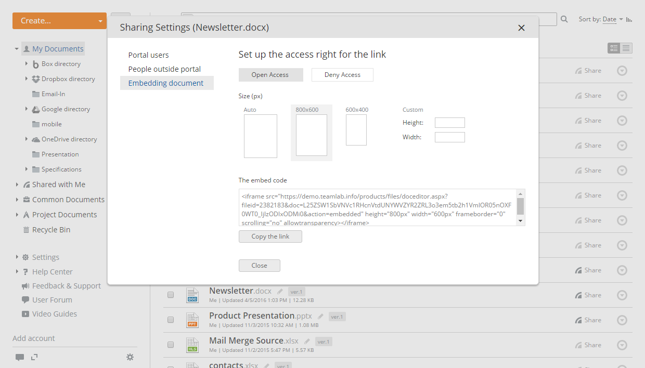Select the 600x400 size option

[x=356, y=130]
